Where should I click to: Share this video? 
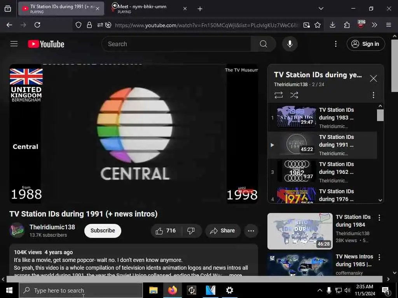(223, 230)
